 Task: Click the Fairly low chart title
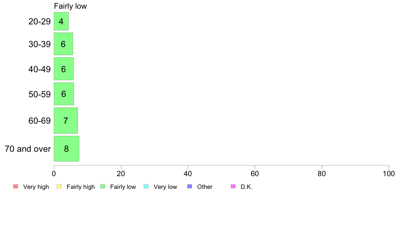70,6
